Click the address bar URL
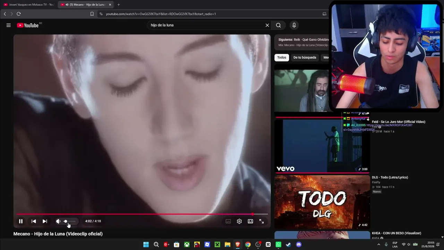This screenshot has width=444, height=250. point(161,14)
